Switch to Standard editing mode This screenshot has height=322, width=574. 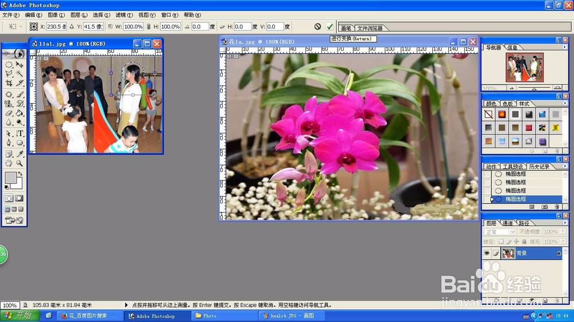(9, 198)
